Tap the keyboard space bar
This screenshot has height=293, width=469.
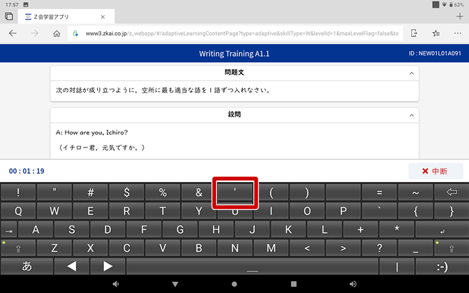(252, 266)
